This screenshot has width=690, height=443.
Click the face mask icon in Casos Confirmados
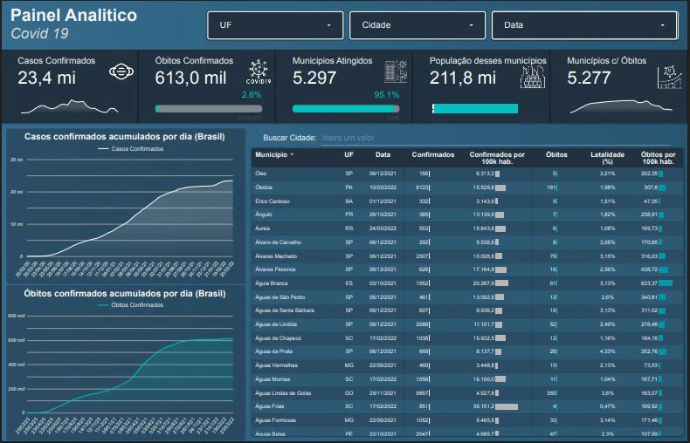(121, 72)
